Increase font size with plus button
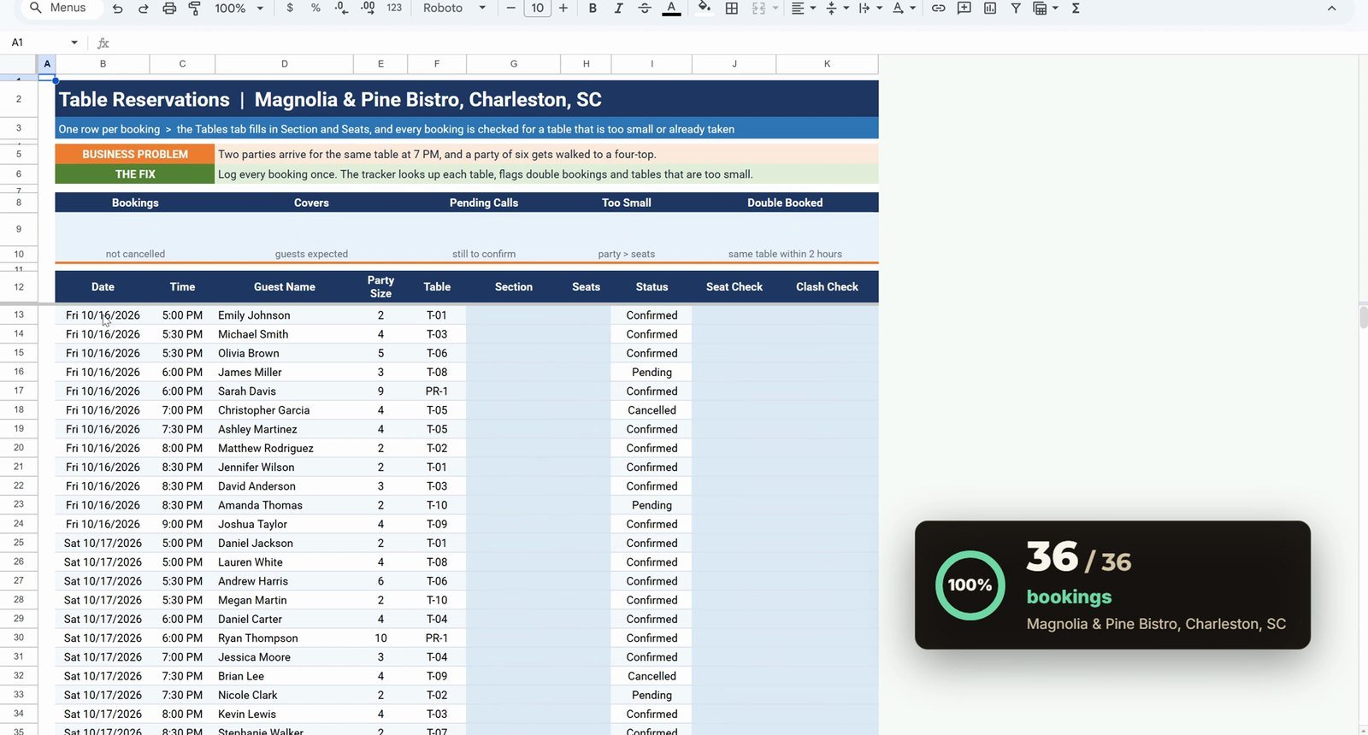Viewport: 1368px width, 735px height. 563,8
